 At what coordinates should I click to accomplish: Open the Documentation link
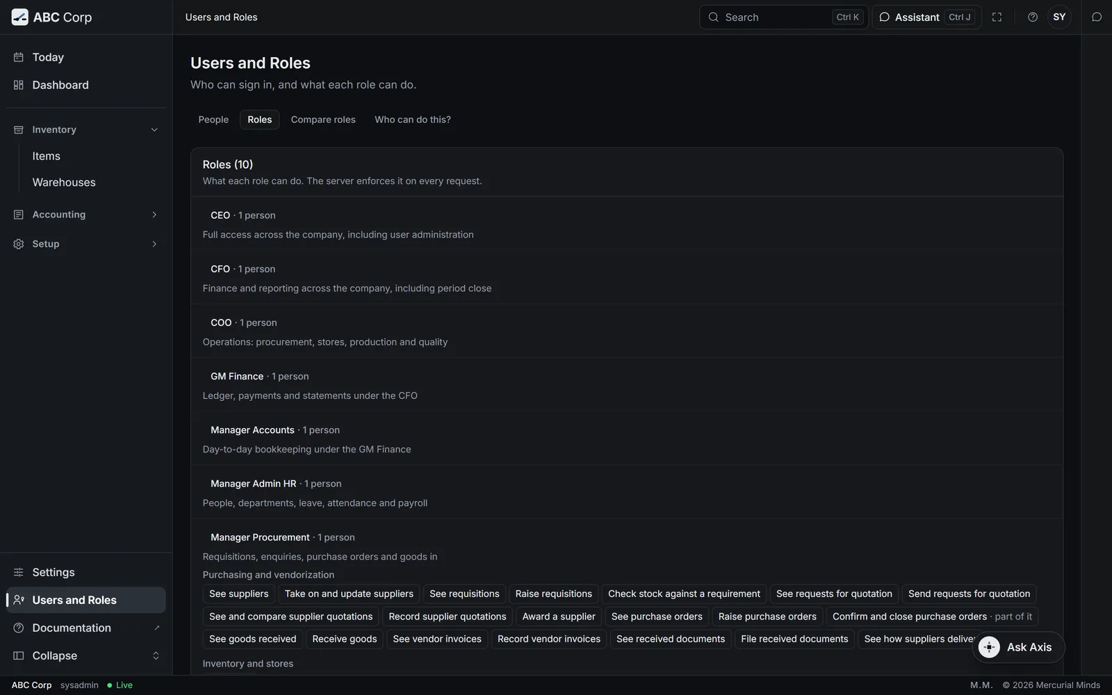tap(86, 628)
